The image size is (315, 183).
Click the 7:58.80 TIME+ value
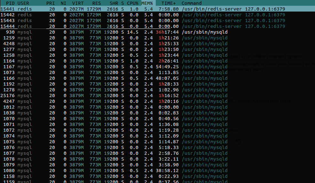pyautogui.click(x=169, y=9)
